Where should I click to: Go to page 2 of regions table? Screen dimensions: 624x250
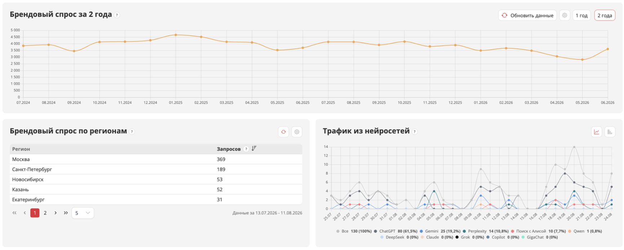pyautogui.click(x=45, y=213)
